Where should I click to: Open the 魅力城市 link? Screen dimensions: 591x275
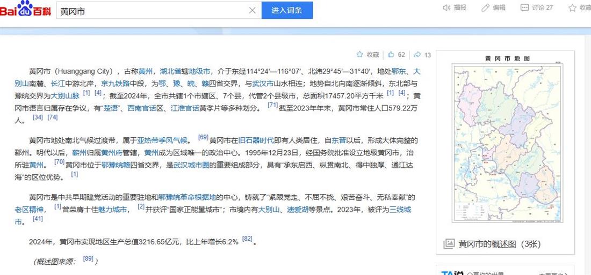[112, 210]
